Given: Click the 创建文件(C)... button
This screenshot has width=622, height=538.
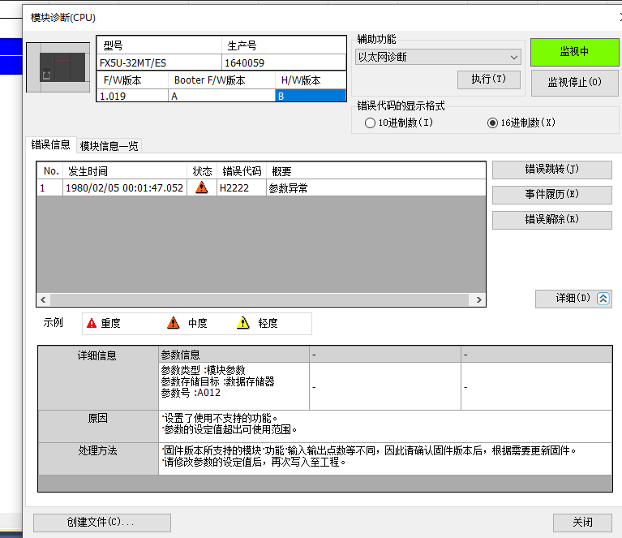Looking at the screenshot, I should [102, 523].
